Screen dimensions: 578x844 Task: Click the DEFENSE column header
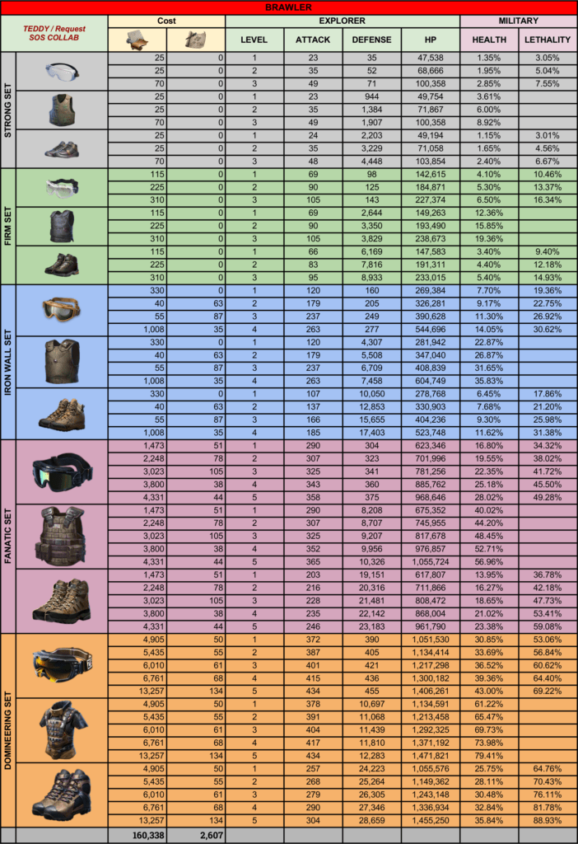tap(371, 40)
